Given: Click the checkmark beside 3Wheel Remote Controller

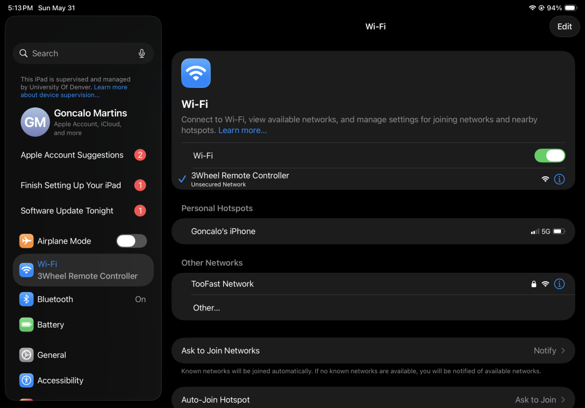Looking at the screenshot, I should click(x=182, y=179).
